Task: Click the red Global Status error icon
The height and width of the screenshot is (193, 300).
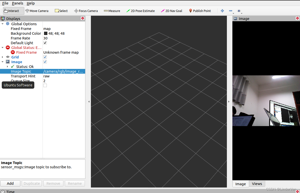Action: pos(8,47)
